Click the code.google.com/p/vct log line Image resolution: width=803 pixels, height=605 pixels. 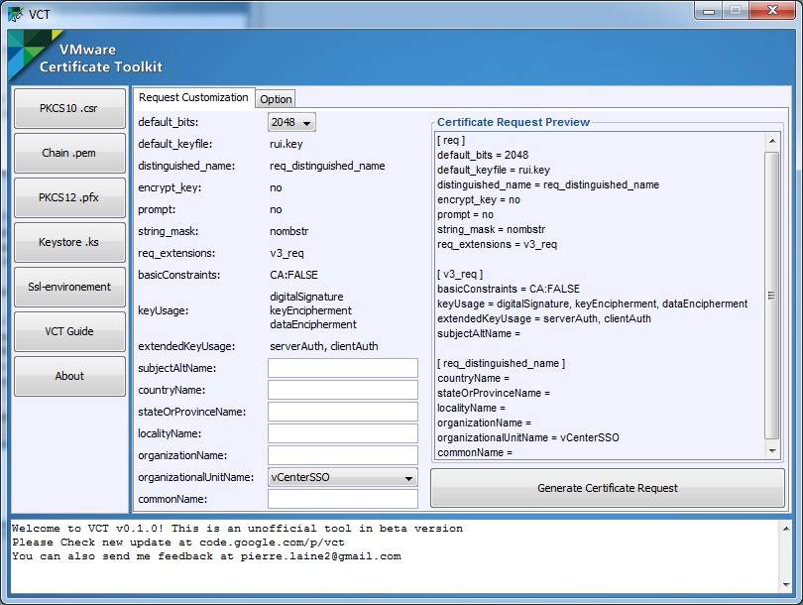[x=178, y=542]
